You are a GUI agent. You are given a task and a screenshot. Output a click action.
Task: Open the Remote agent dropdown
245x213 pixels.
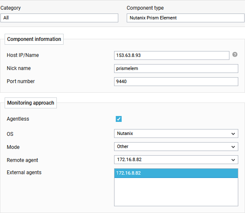click(176, 159)
